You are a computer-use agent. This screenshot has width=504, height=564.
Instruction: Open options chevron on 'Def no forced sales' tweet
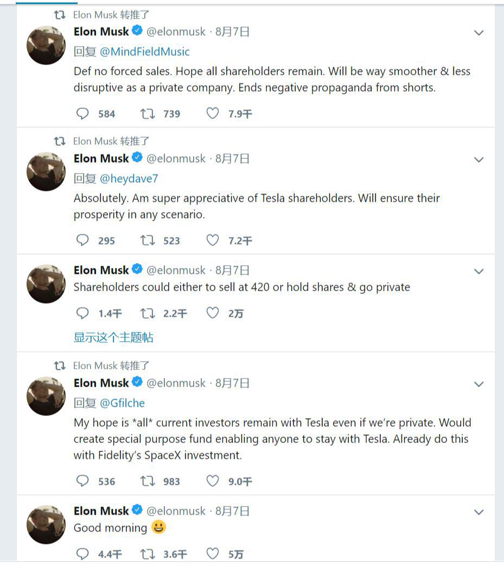[x=479, y=33]
